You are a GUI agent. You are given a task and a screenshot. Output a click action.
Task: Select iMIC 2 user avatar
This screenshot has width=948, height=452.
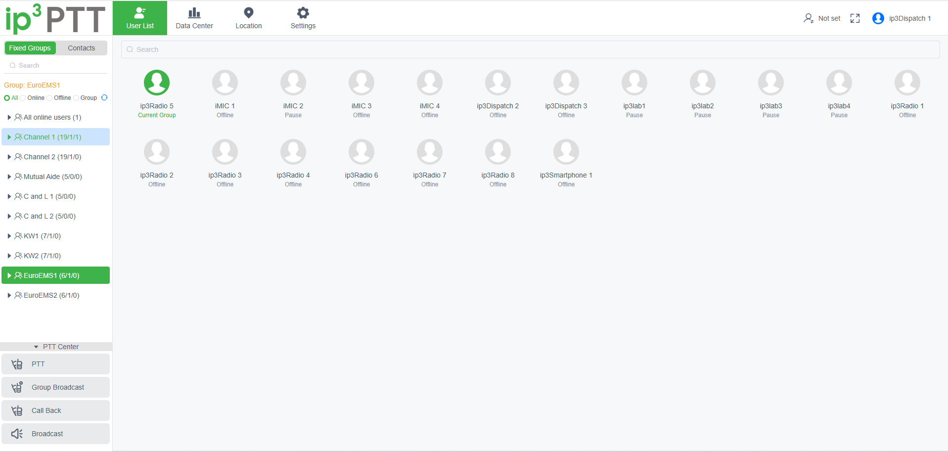293,82
